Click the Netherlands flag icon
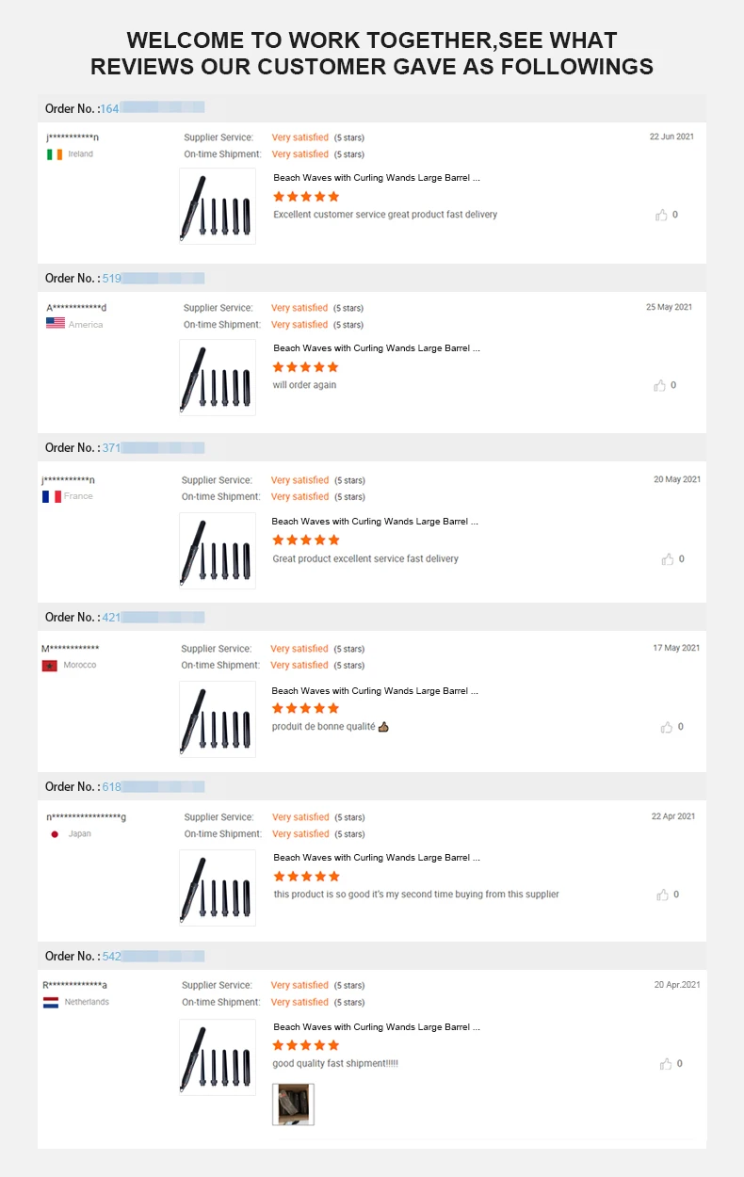744x1177 pixels. point(51,1003)
